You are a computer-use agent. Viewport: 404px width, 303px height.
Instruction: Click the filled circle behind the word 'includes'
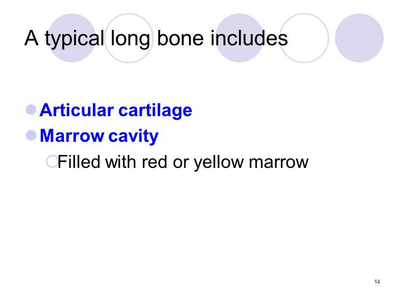(239, 38)
